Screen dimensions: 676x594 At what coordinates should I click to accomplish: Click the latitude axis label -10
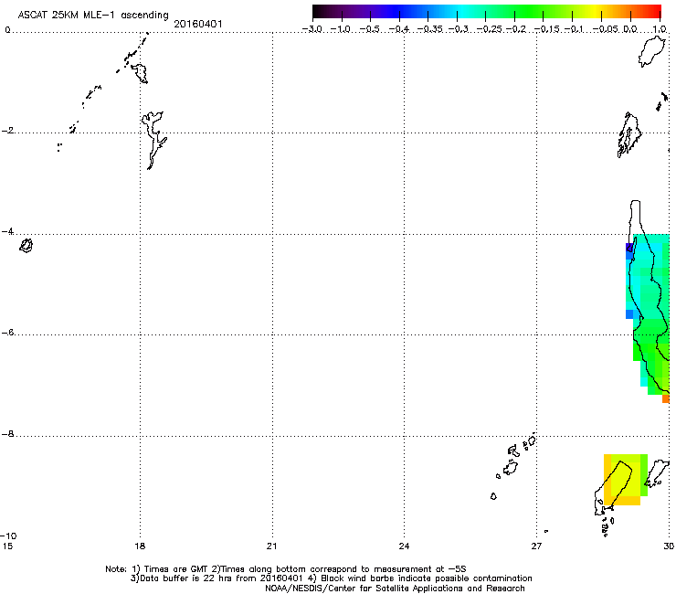coord(8,536)
